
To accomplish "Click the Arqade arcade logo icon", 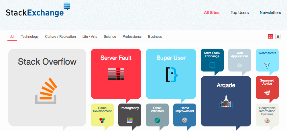I will tap(226, 101).
